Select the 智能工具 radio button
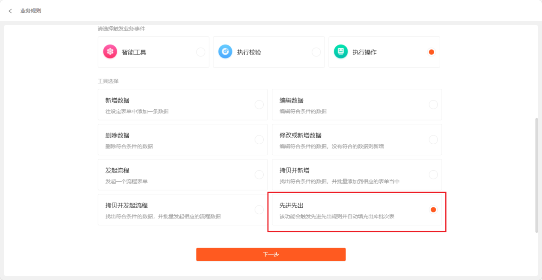The image size is (542, 280). tap(200, 52)
